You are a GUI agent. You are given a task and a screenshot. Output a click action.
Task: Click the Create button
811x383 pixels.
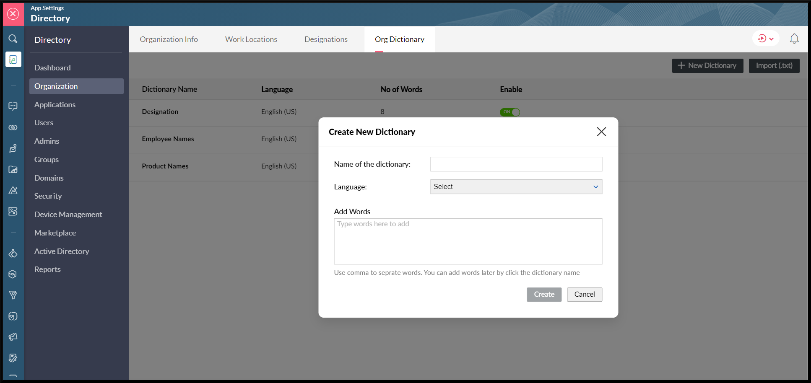544,295
